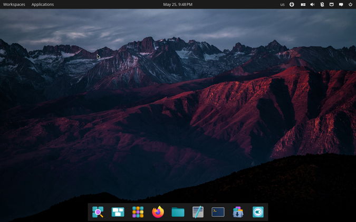
Task: Open the power menu
Action: pyautogui.click(x=350, y=4)
